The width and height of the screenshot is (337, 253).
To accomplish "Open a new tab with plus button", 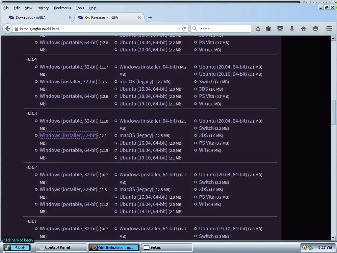I will [150, 17].
